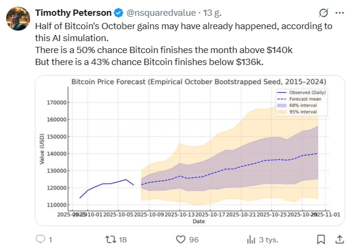Like the post with the heart icon
The height and width of the screenshot is (250, 351).
(181, 239)
